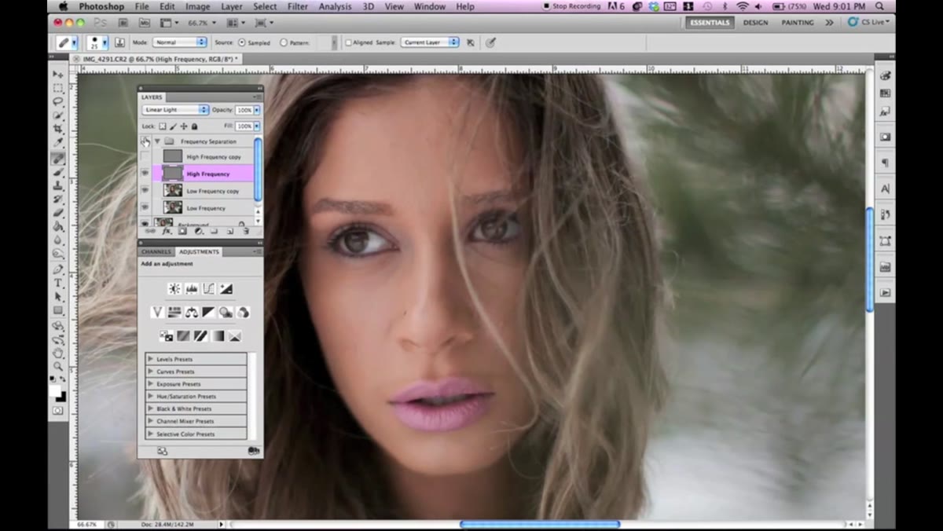
Task: Open Linear Light blend mode dropdown
Action: (x=175, y=110)
